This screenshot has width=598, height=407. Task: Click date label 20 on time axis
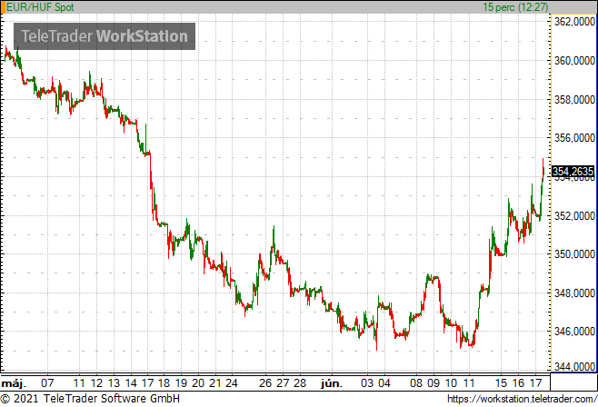click(x=198, y=383)
